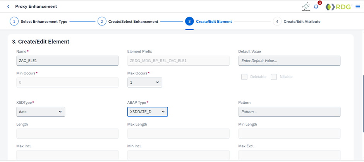Go back using the left arrow icon

click(x=9, y=7)
